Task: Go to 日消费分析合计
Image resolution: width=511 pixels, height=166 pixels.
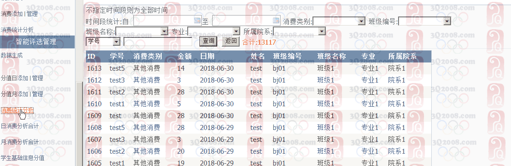Action: pos(20,126)
